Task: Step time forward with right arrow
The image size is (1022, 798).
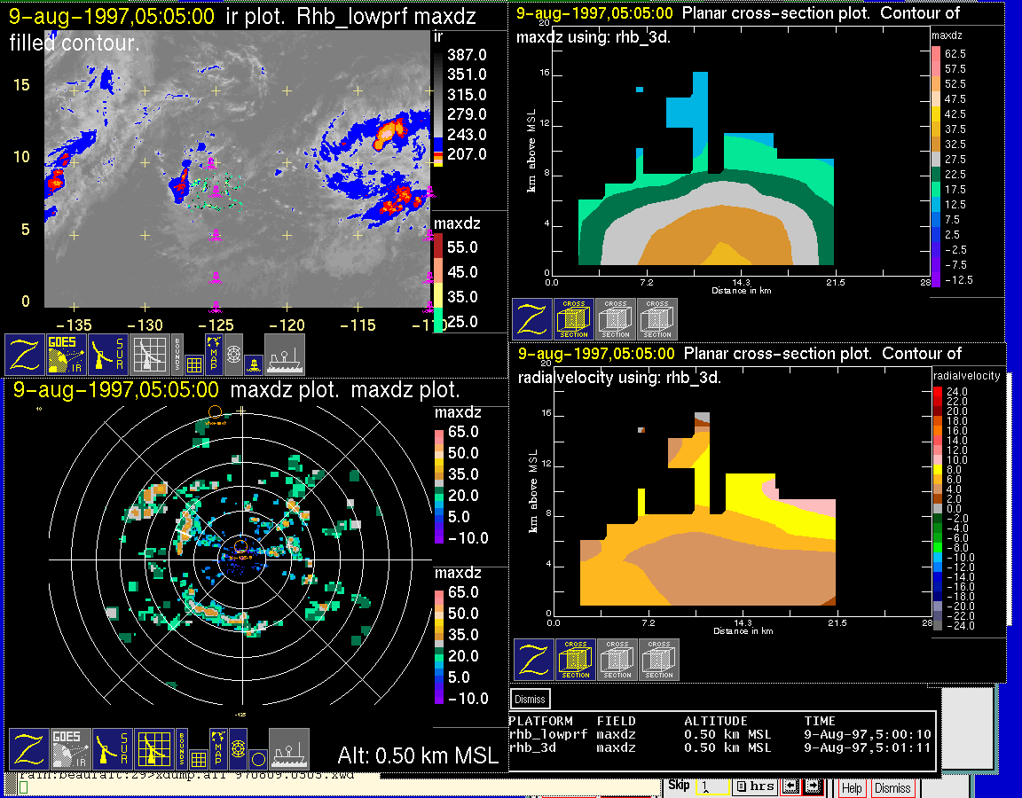Action: coord(812,787)
